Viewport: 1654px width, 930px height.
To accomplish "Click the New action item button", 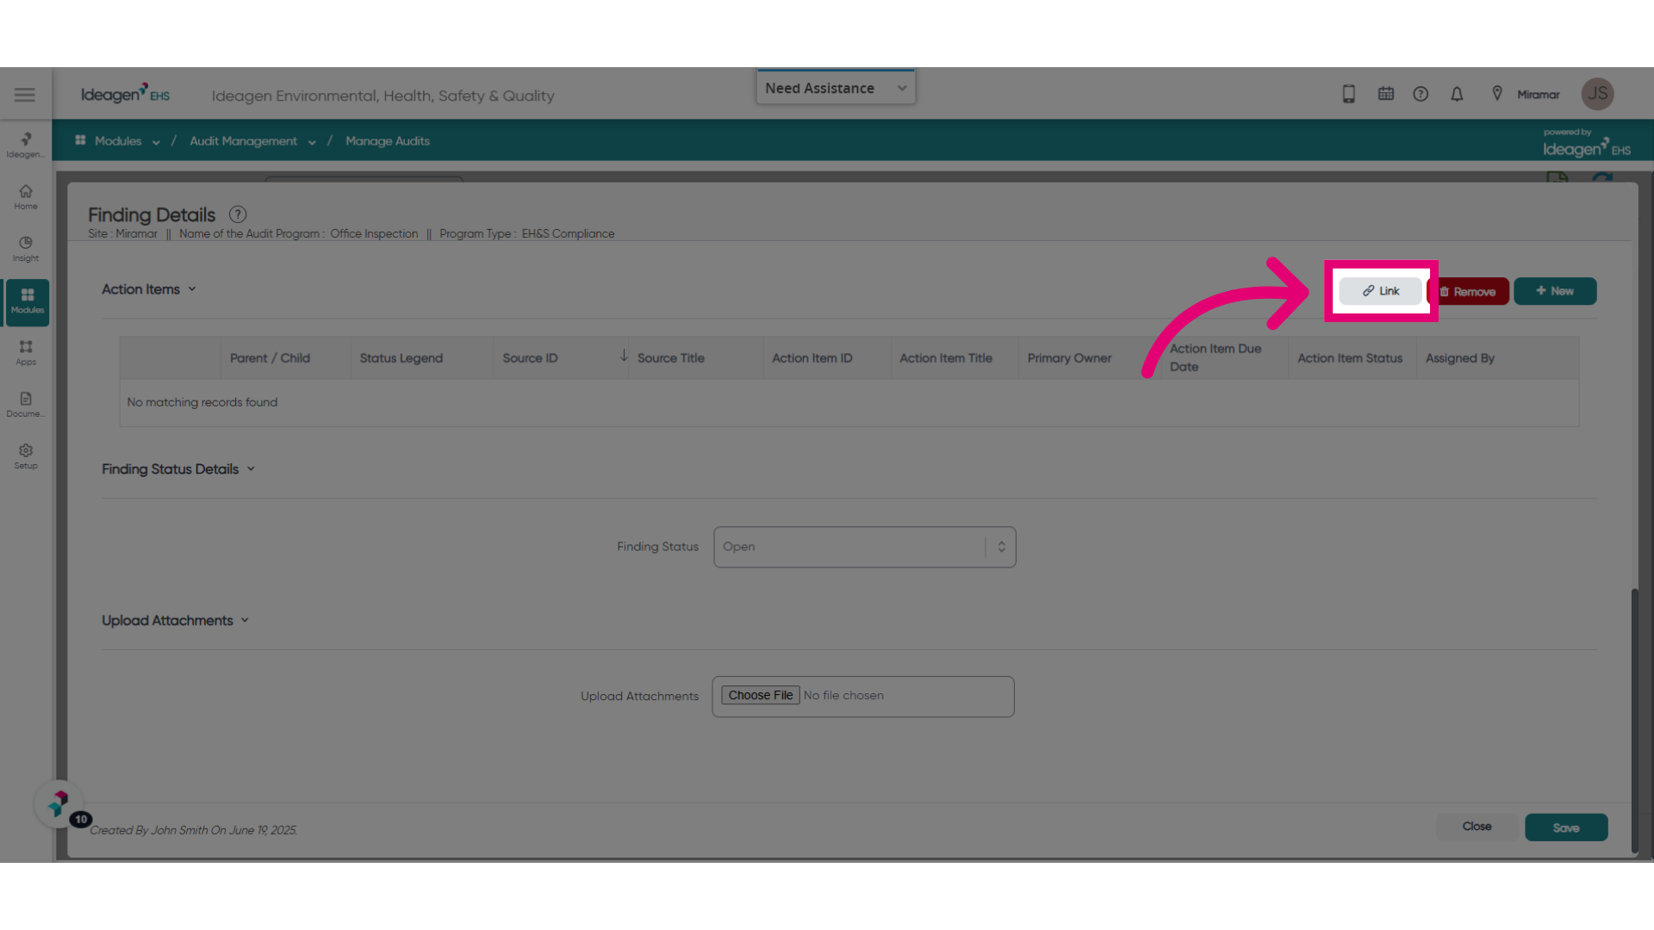I will tap(1555, 291).
